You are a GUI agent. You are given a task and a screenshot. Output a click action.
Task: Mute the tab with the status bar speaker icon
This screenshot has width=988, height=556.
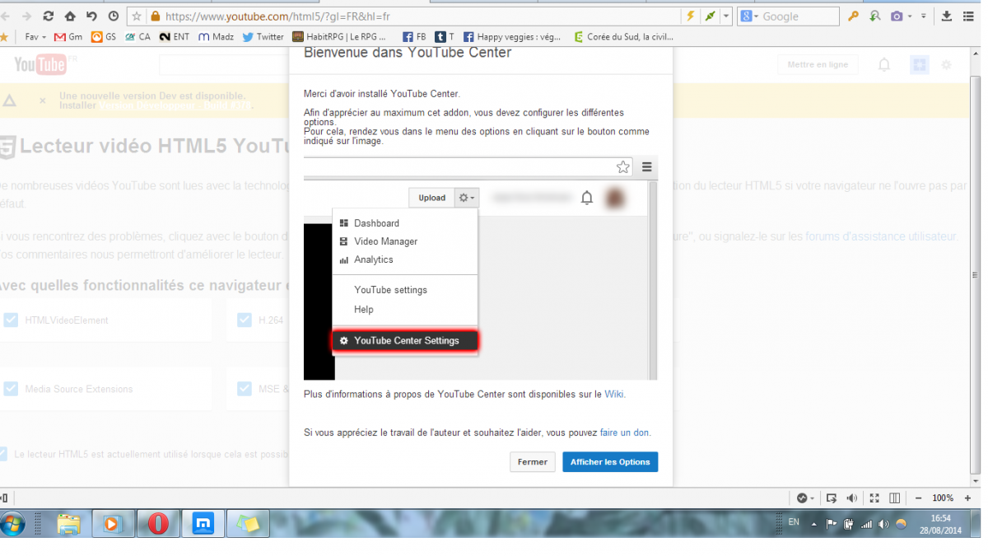[852, 498]
